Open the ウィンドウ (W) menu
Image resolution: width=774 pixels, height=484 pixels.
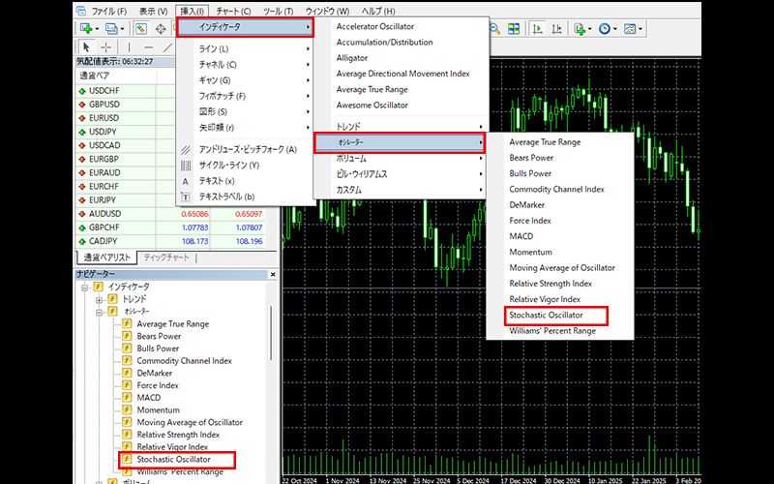327,11
